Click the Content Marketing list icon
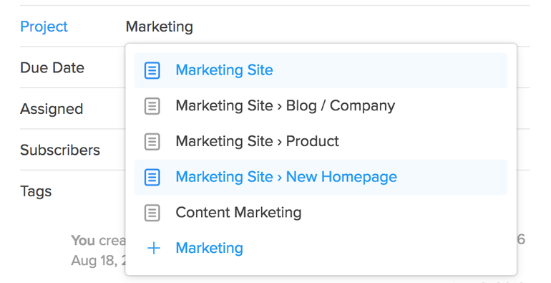 tap(152, 213)
